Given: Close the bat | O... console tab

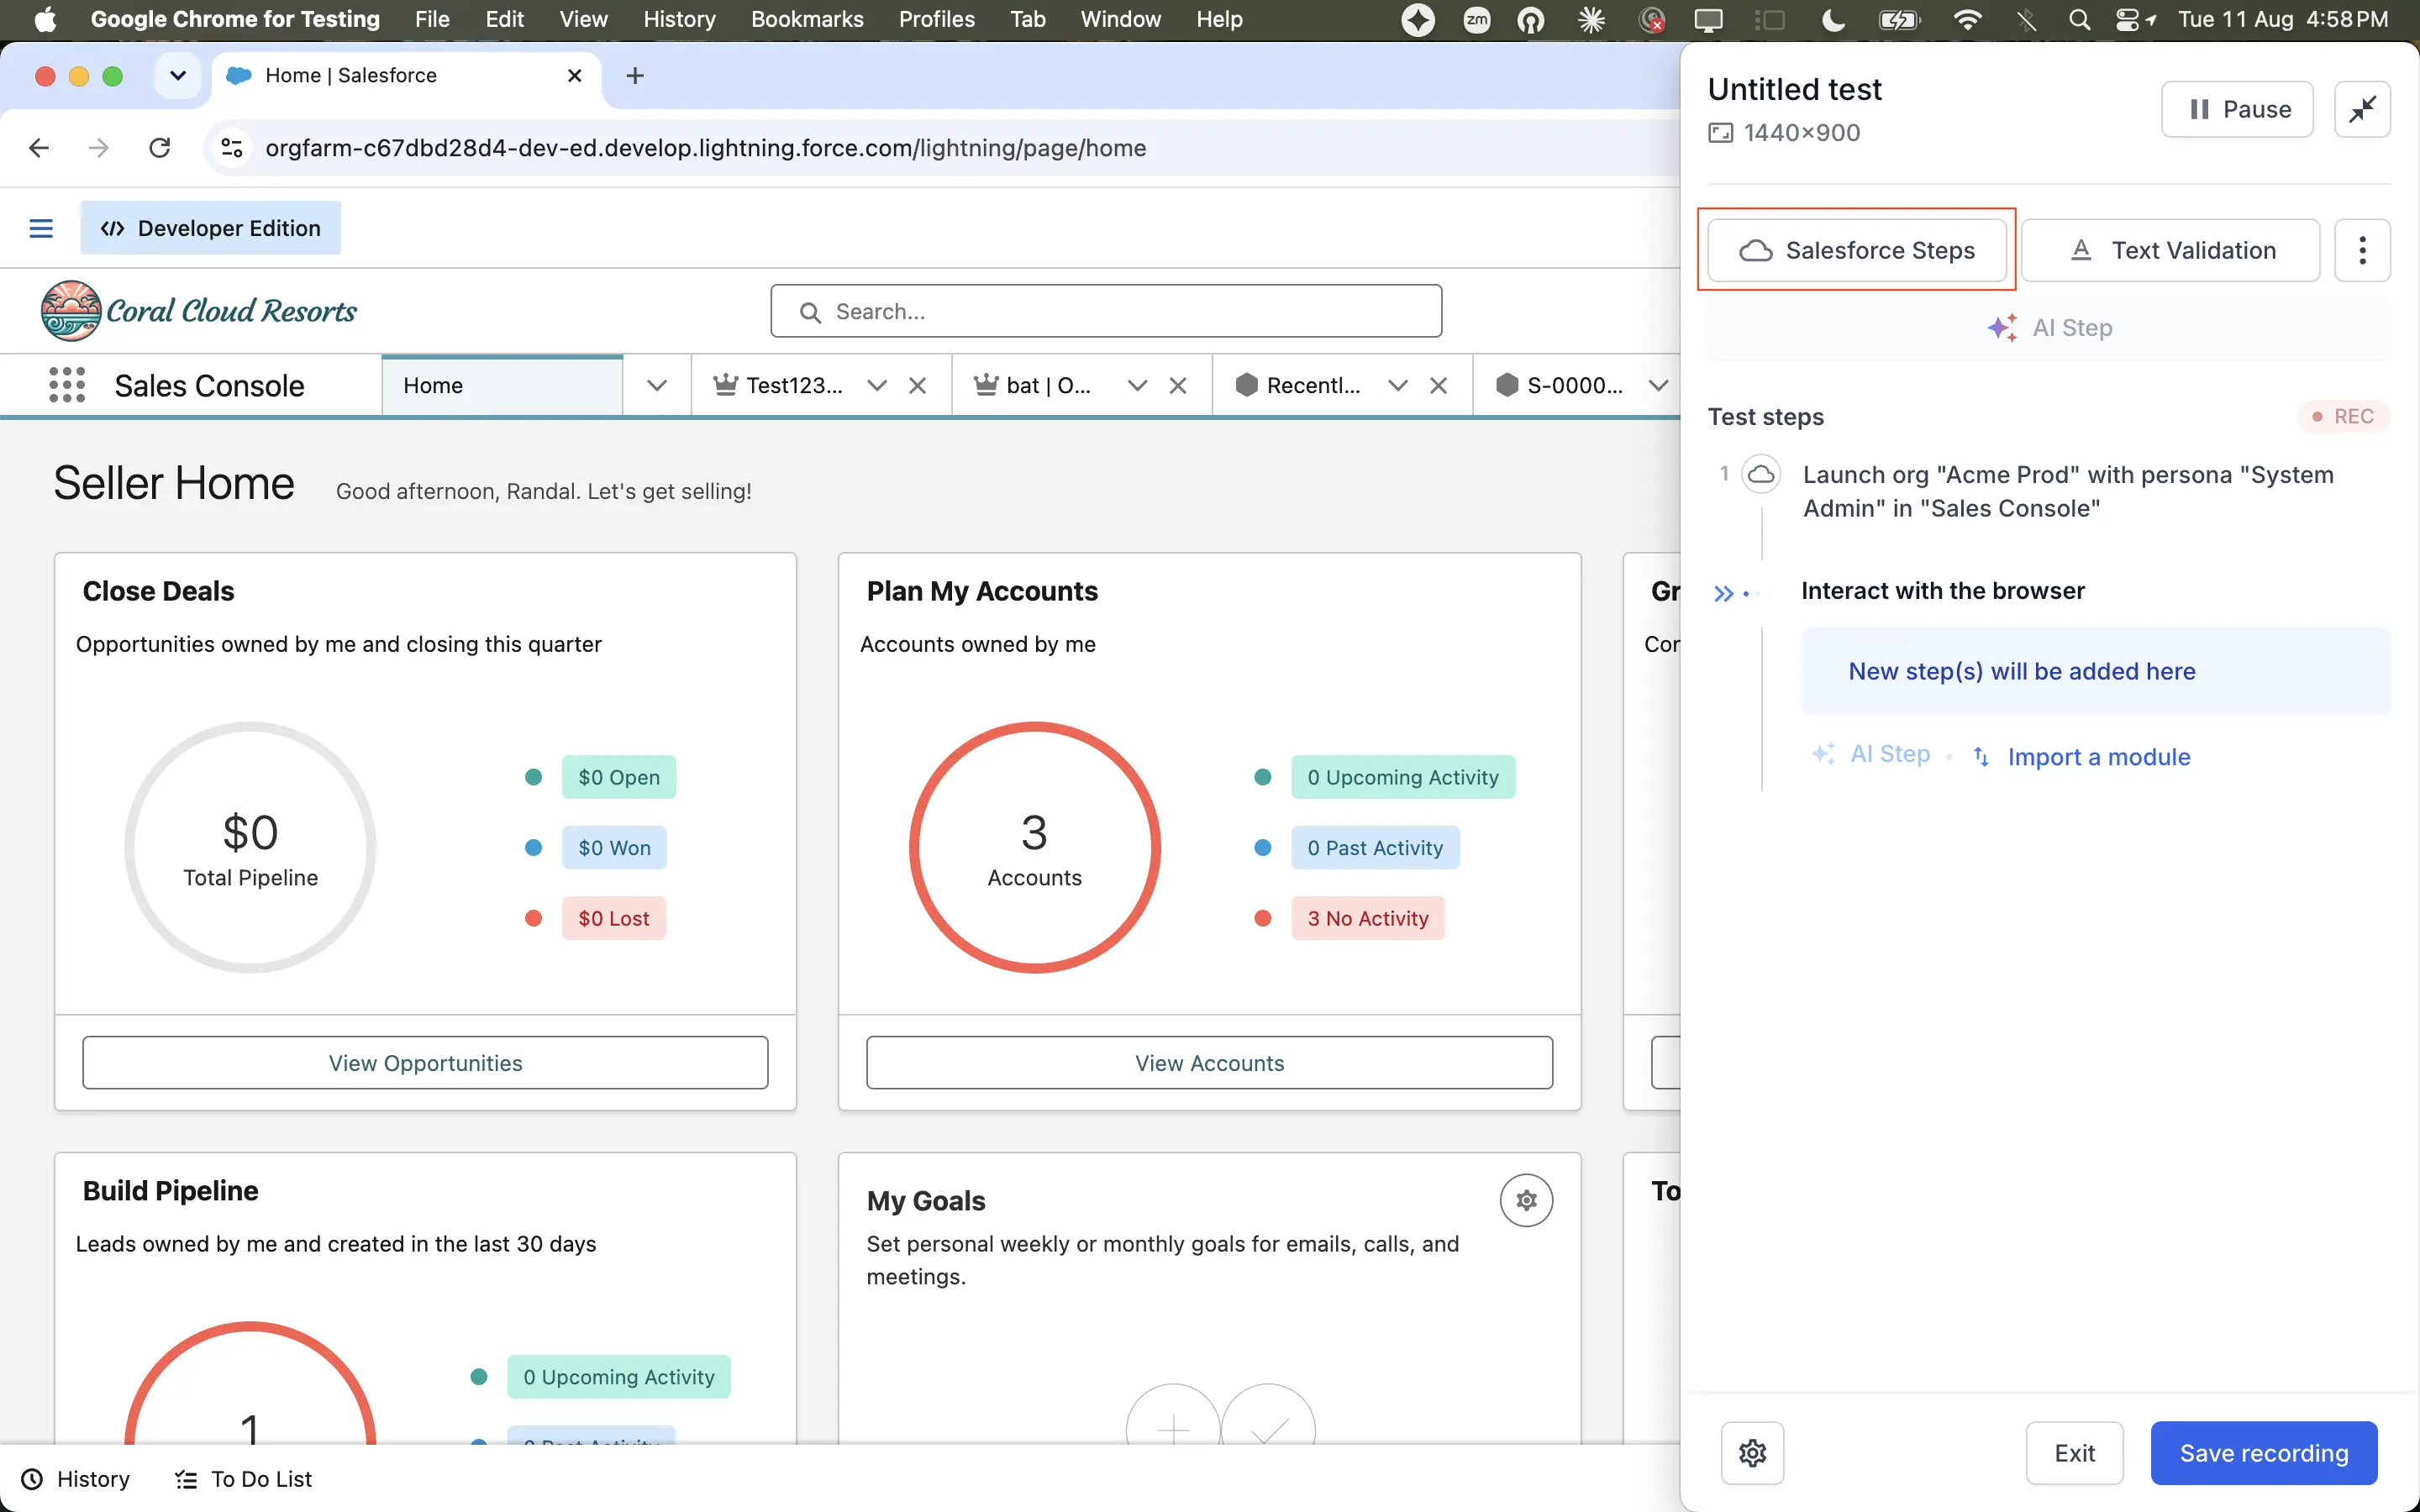Looking at the screenshot, I should [1178, 386].
